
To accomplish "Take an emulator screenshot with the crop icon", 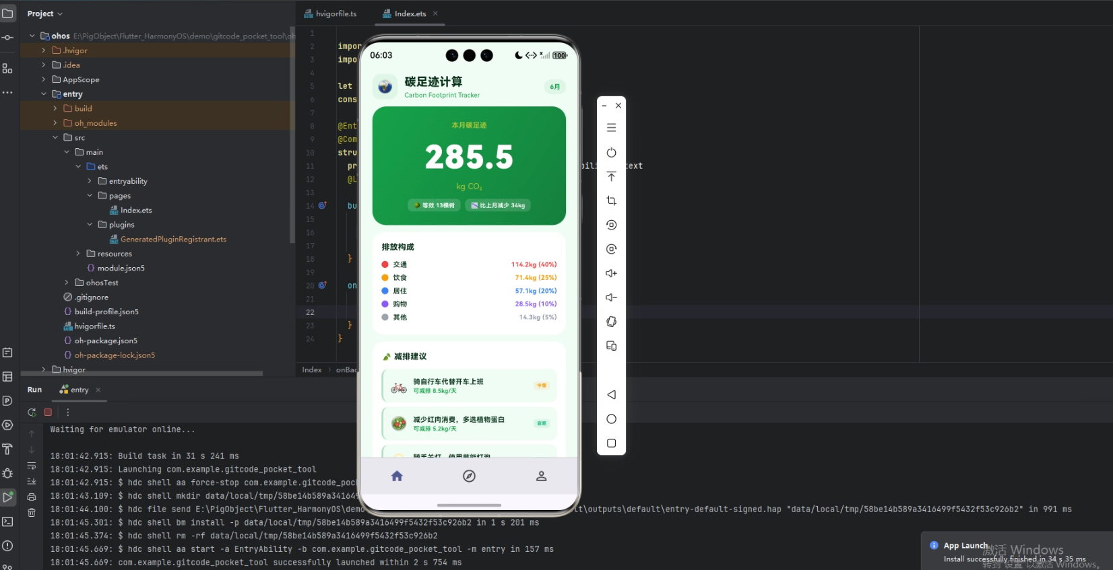I will 611,201.
